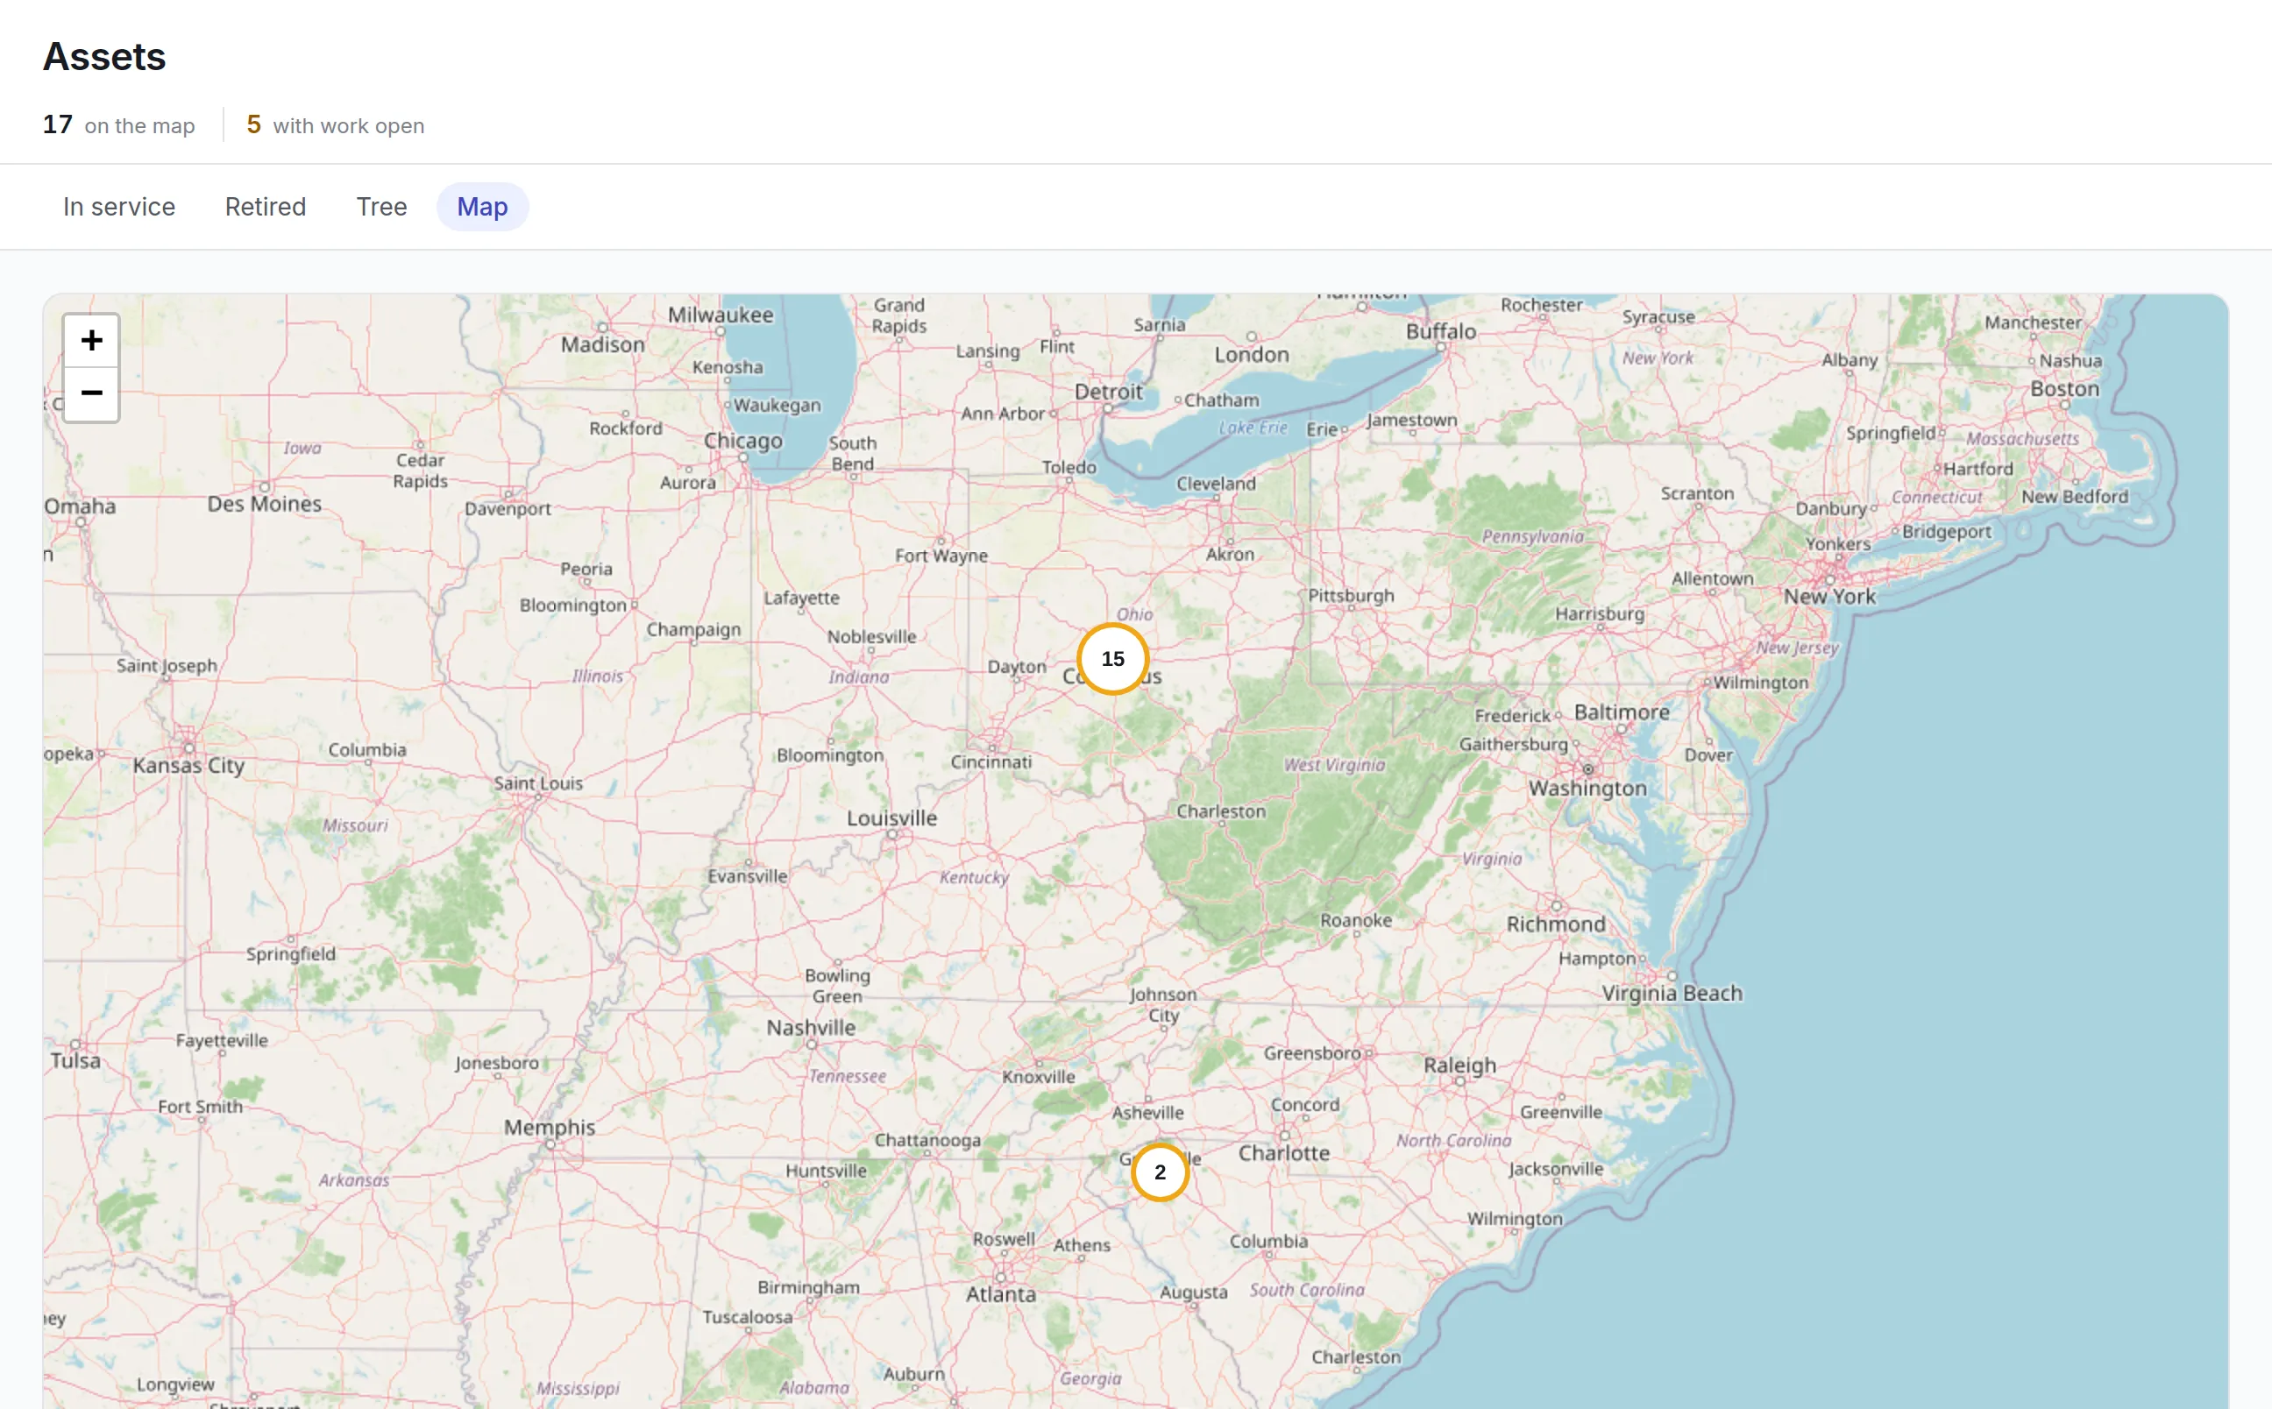Click the Memphis label on map
The height and width of the screenshot is (1409, 2272).
[550, 1128]
